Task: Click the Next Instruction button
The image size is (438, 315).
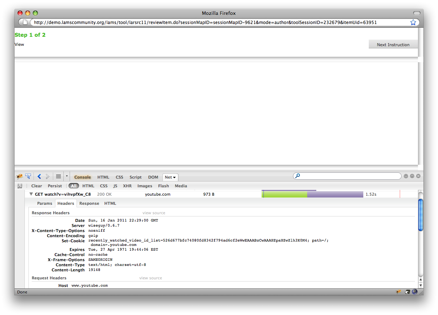Action: coord(393,45)
